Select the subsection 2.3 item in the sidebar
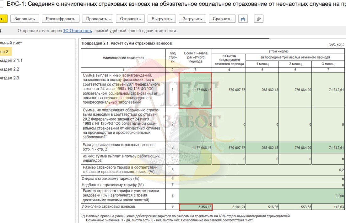 (9, 78)
